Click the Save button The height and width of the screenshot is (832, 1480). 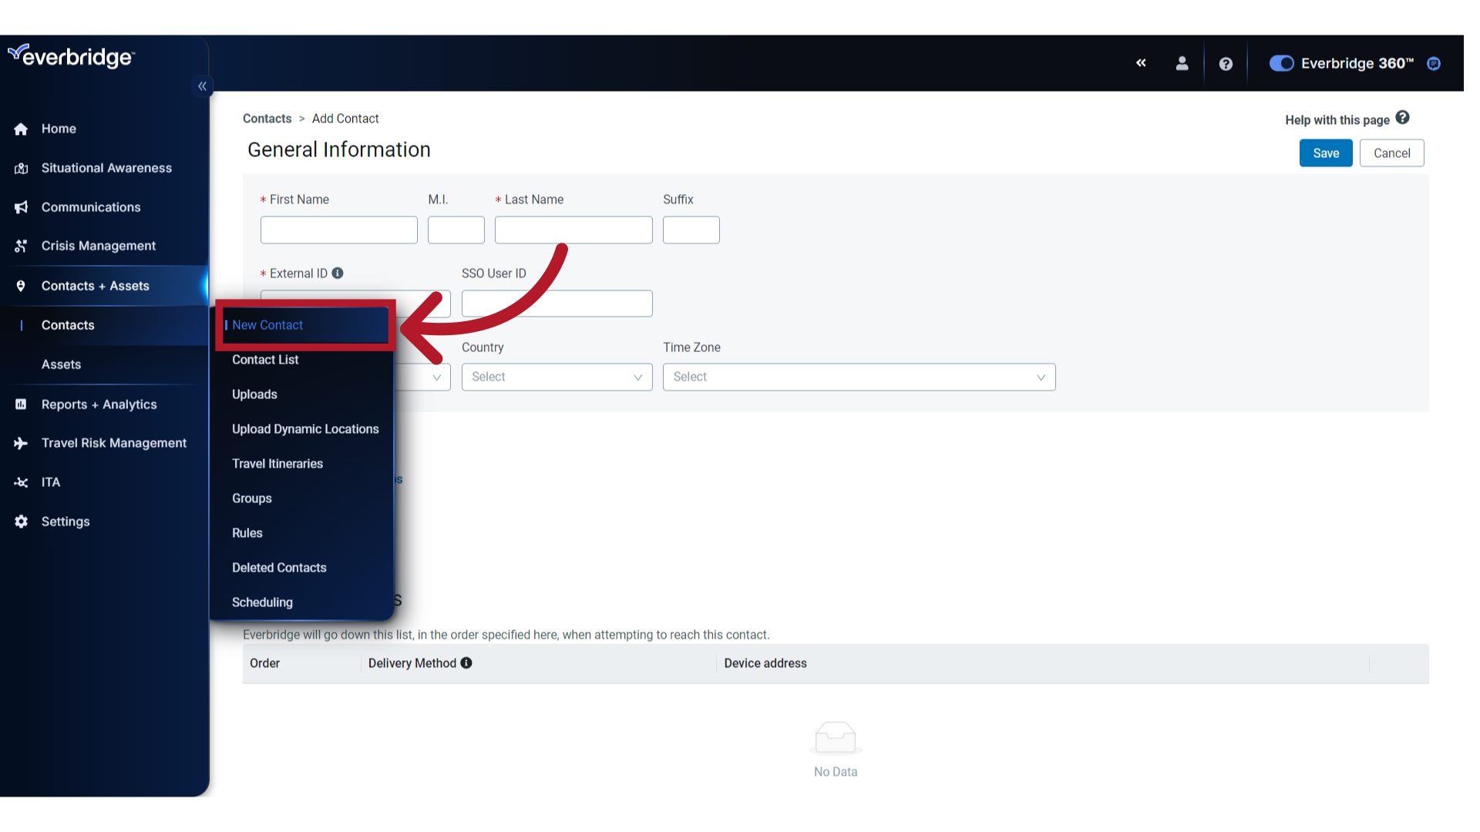pyautogui.click(x=1325, y=153)
